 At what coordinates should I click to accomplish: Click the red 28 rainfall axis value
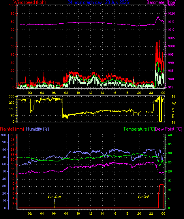(13, 140)
